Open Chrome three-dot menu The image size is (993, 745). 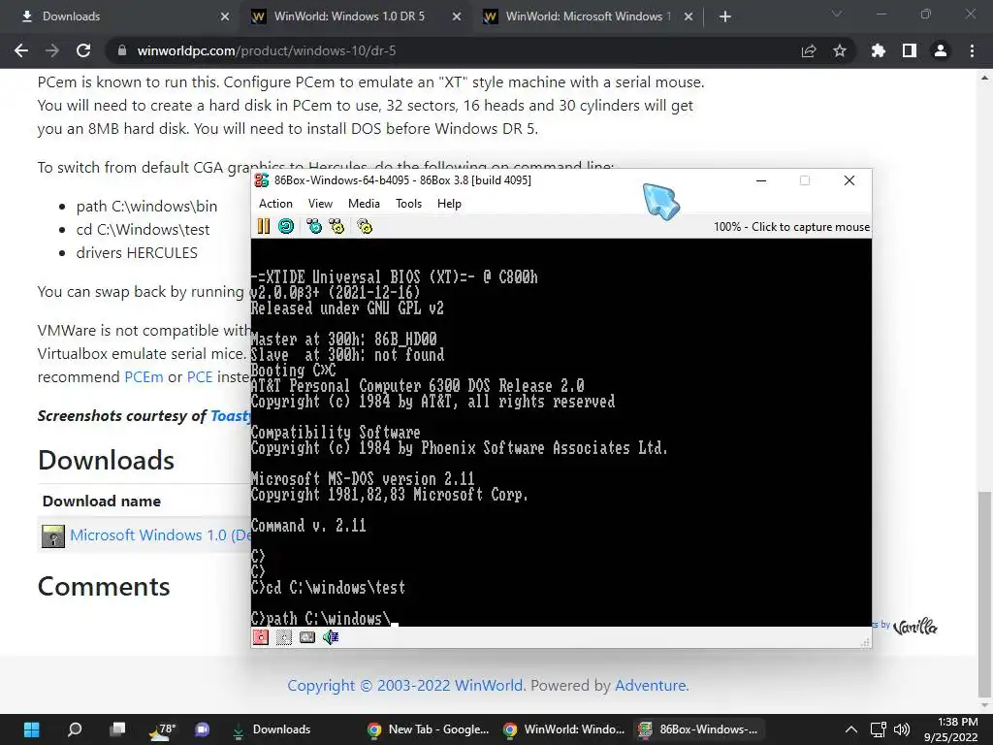972,50
